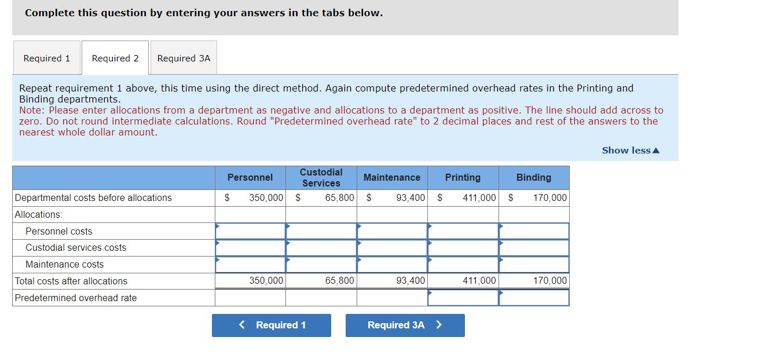Screen dimensions: 777x355
Task: Click blue marker on Printing overhead rate cell
Action: tap(430, 293)
